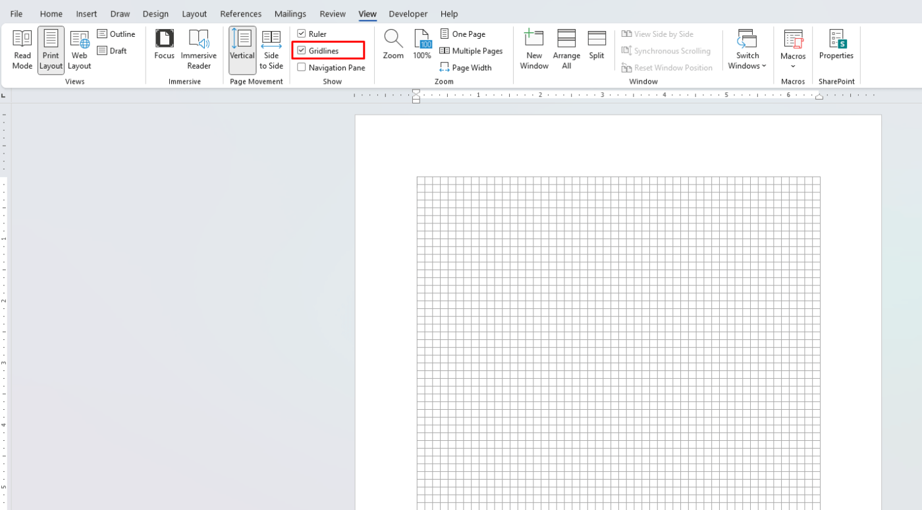
Task: Open a New Window
Action: click(x=534, y=50)
